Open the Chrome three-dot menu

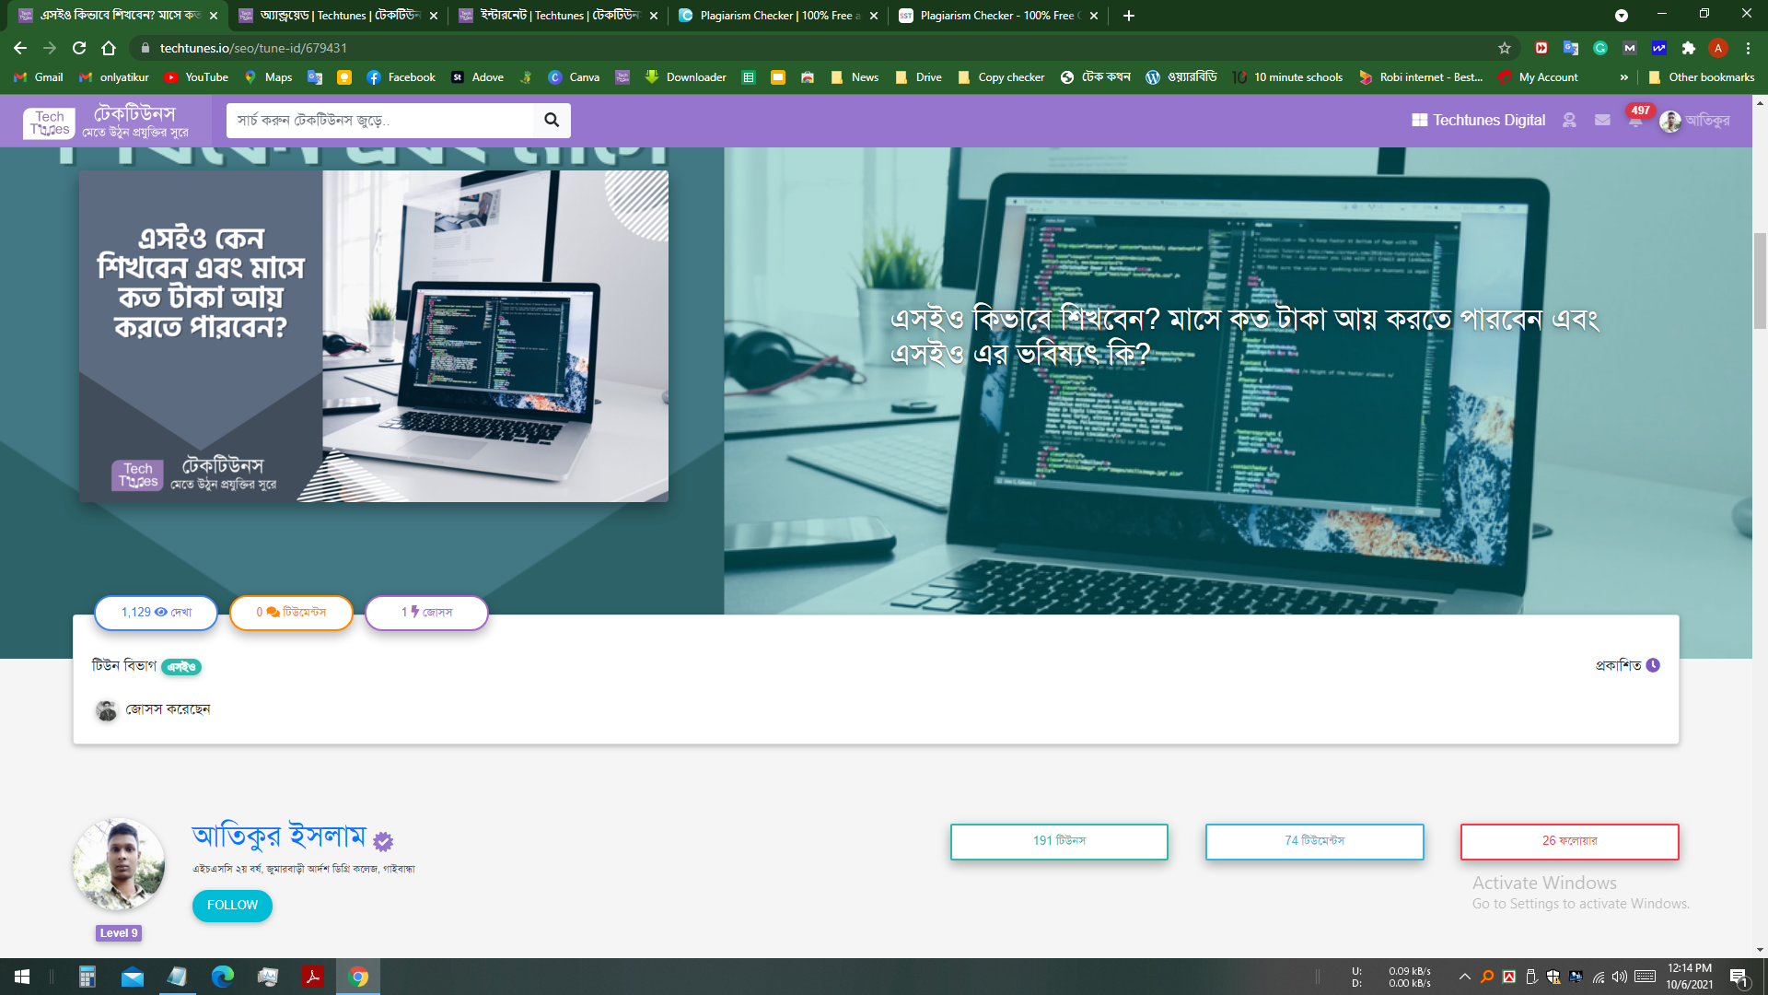[x=1748, y=48]
